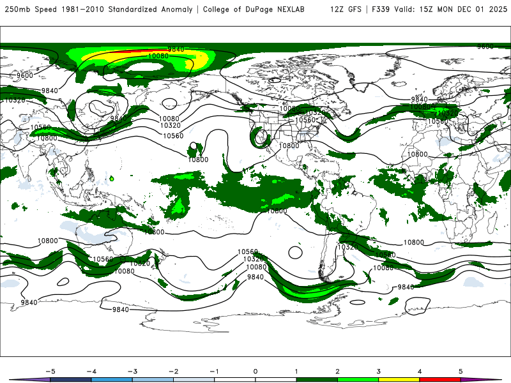Image resolution: width=511 pixels, height=383 pixels.
Task: Click the "-4" colorbar label
Action: (91, 372)
